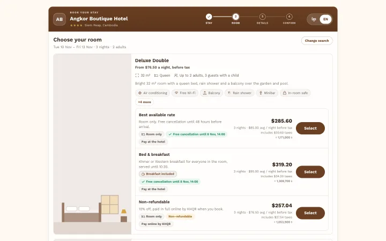The width and height of the screenshot is (386, 241).
Task: Click the $319.20 price
Action: pyautogui.click(x=282, y=164)
